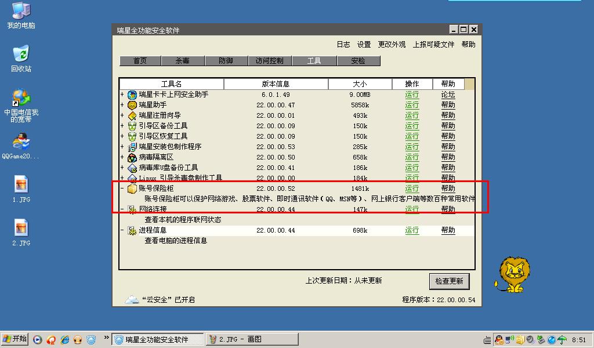The height and width of the screenshot is (348, 594).
Task: Click the 病毒隔离区 row icon
Action: pos(132,157)
